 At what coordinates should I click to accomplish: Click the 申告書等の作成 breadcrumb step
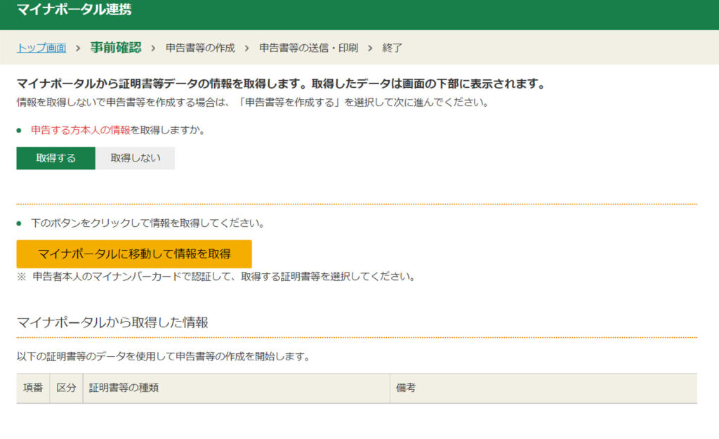[200, 48]
